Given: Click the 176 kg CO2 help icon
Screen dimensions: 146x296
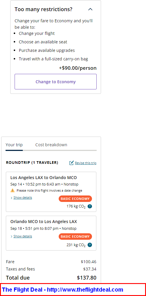Looking at the screenshot, I should (90, 206).
